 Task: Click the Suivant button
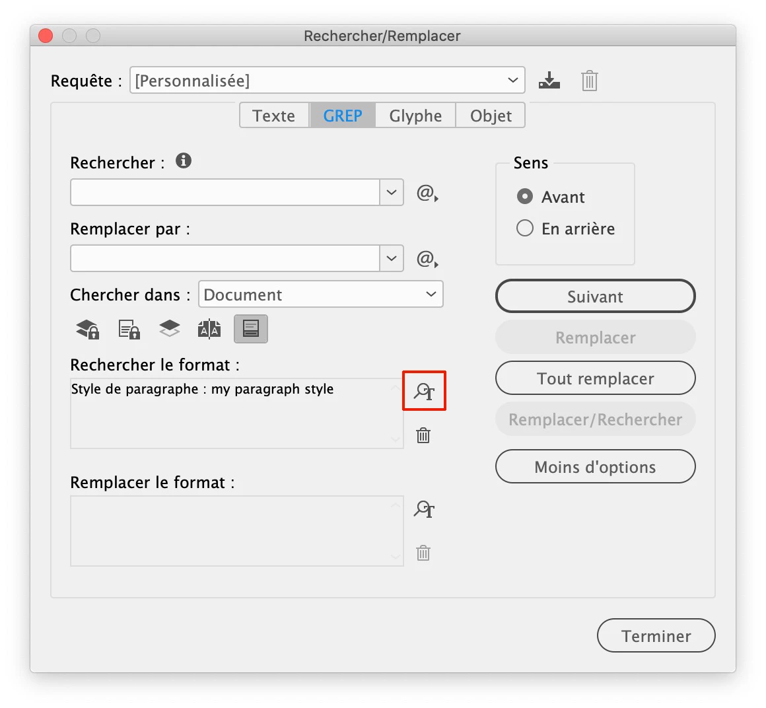[595, 296]
